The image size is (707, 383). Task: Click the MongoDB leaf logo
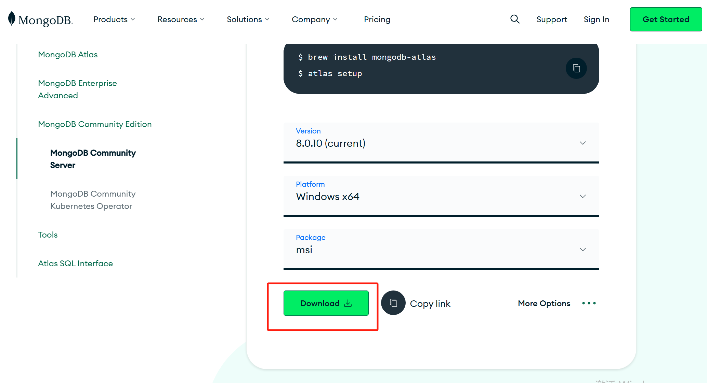coord(12,19)
